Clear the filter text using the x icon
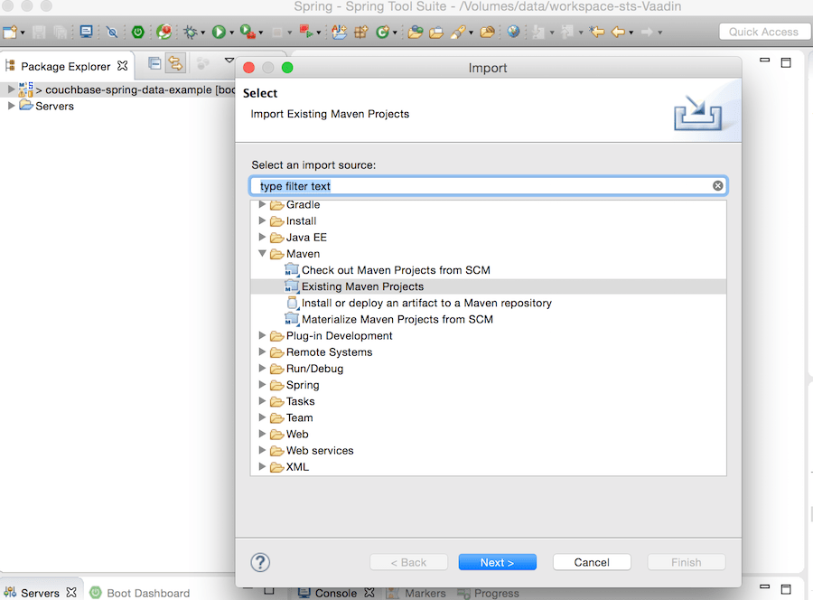813x600 pixels. point(718,185)
